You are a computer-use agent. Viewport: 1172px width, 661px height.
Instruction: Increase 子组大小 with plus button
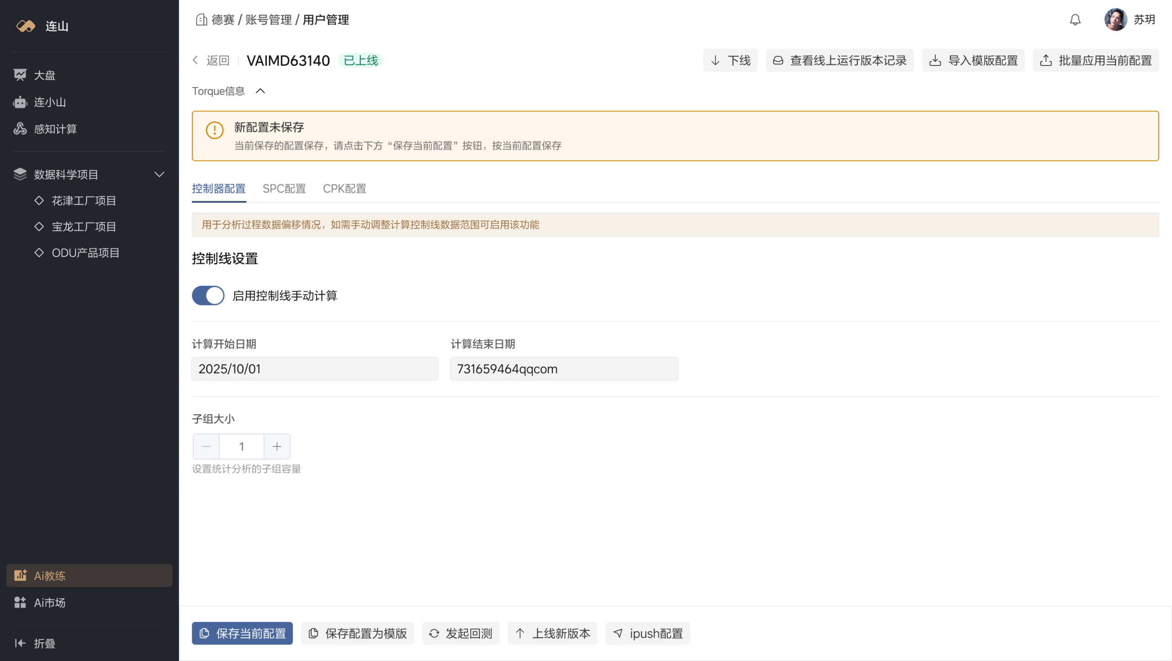[277, 447]
